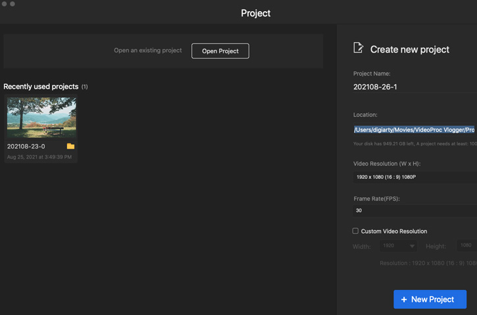477x315 pixels.
Task: Click the Project window title
Action: pyautogui.click(x=255, y=13)
